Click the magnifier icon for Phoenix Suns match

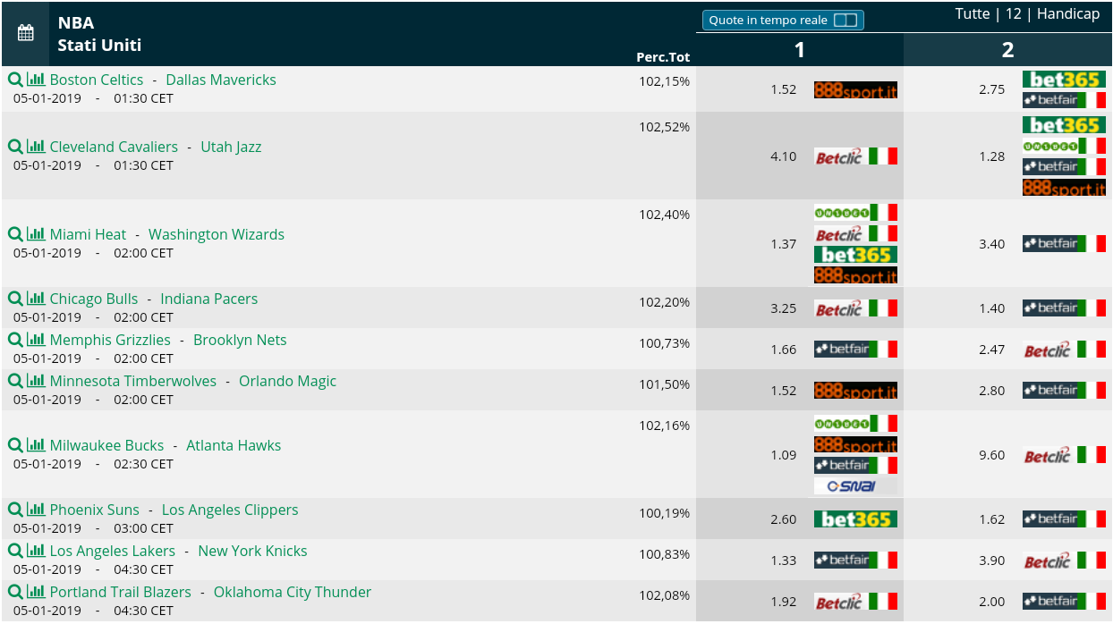click(15, 509)
